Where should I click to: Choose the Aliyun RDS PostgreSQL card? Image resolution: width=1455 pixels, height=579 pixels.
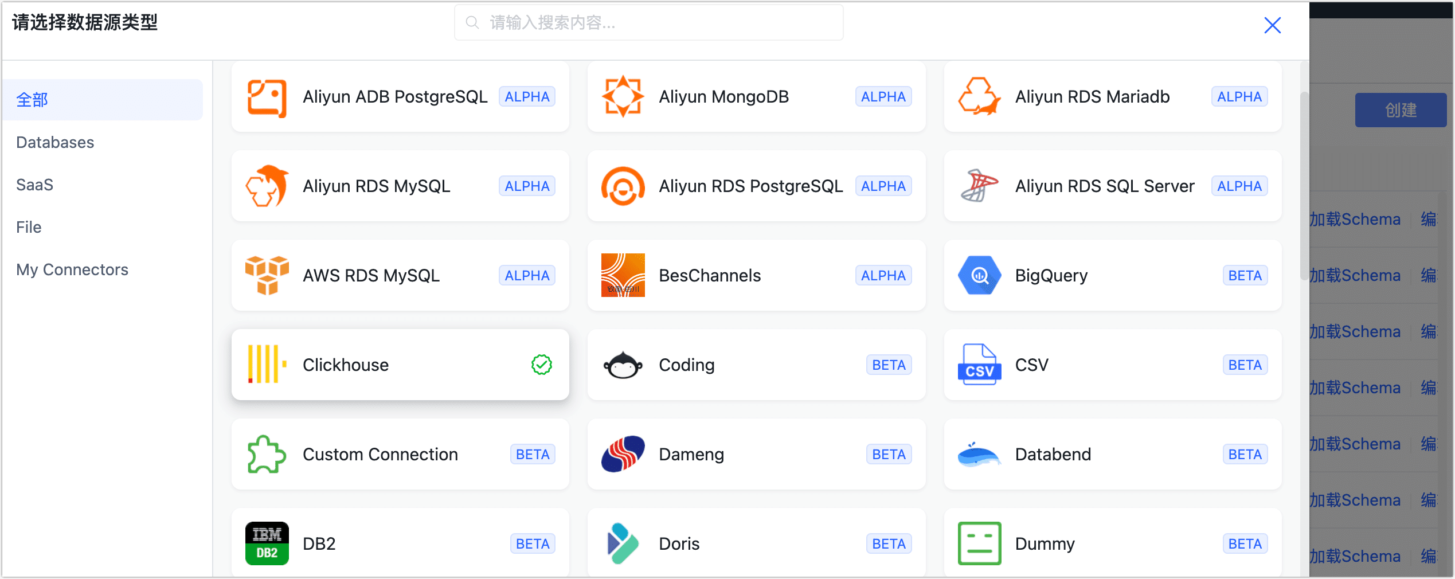(x=756, y=186)
